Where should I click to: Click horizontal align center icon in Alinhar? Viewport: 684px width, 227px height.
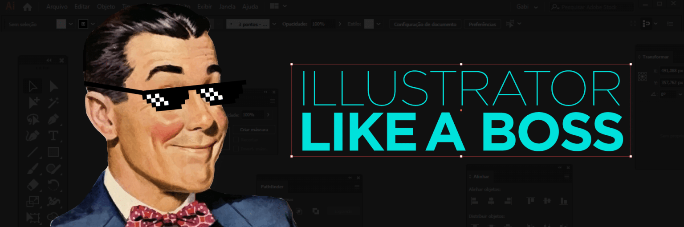tap(491, 201)
